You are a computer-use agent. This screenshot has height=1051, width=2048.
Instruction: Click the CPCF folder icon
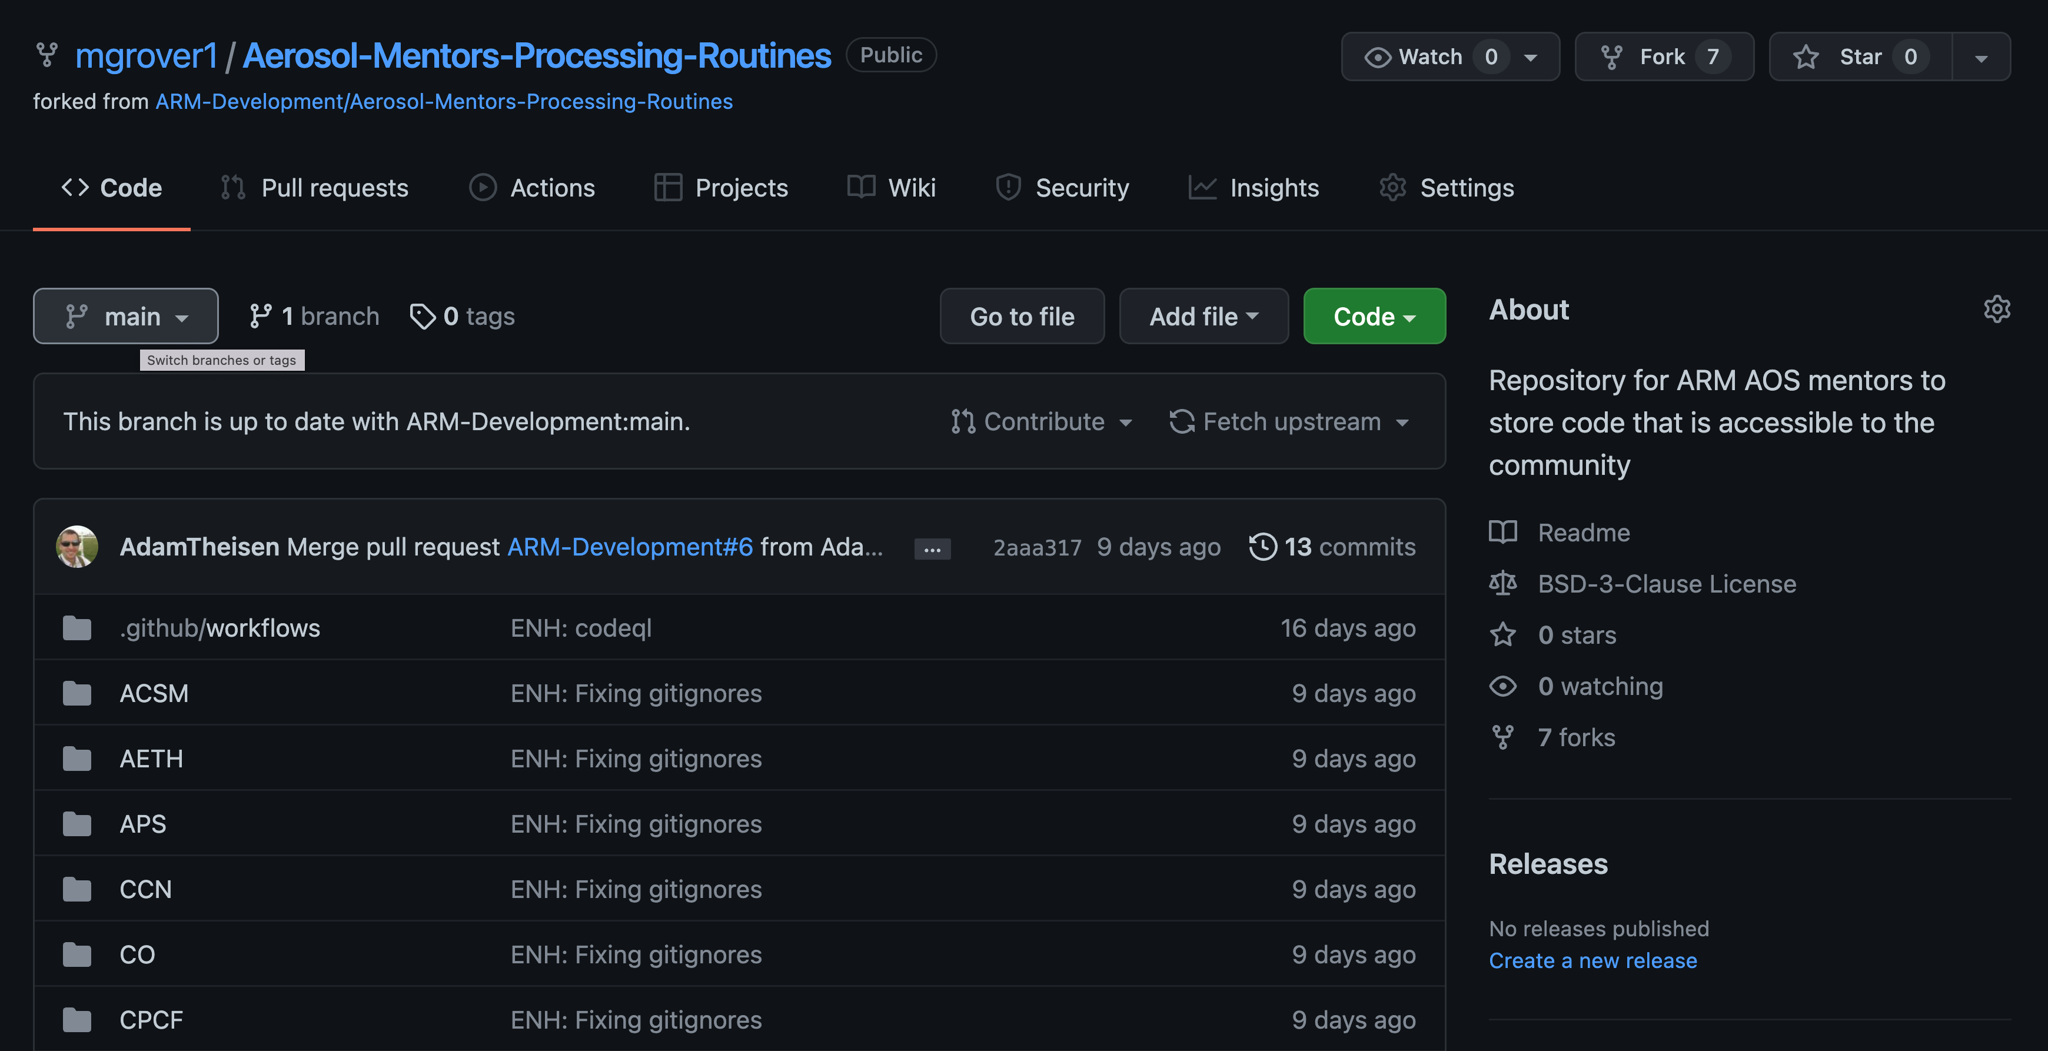click(x=77, y=1019)
